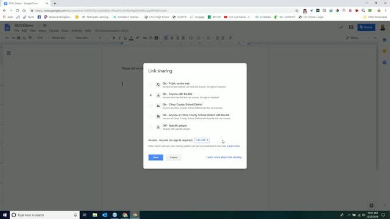The height and width of the screenshot is (219, 390).
Task: Open 'Learn more about link sharing' link
Action: (224, 157)
